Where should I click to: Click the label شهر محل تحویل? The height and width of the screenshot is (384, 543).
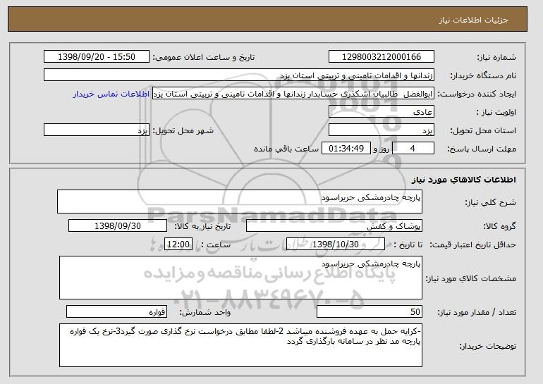point(183,130)
